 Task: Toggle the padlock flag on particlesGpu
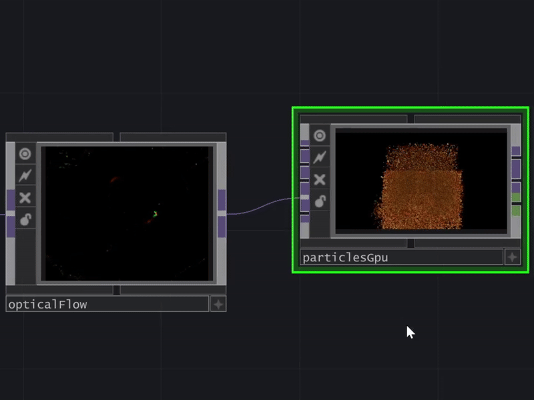(320, 201)
